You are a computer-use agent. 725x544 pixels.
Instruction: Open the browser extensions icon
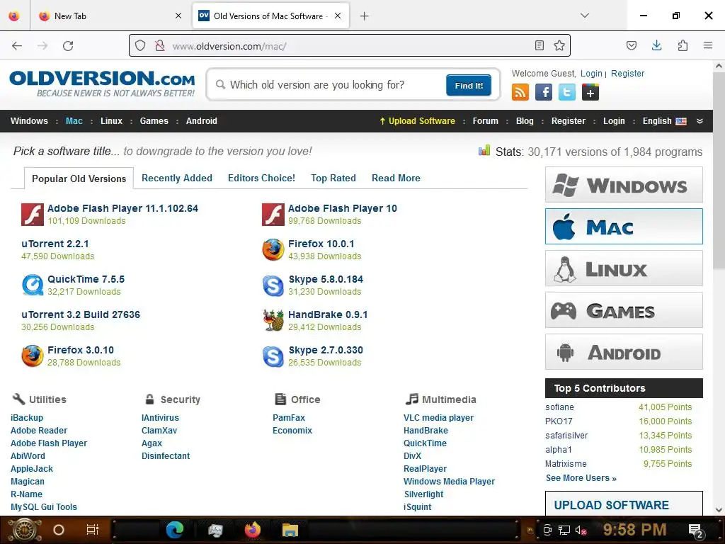click(x=683, y=45)
